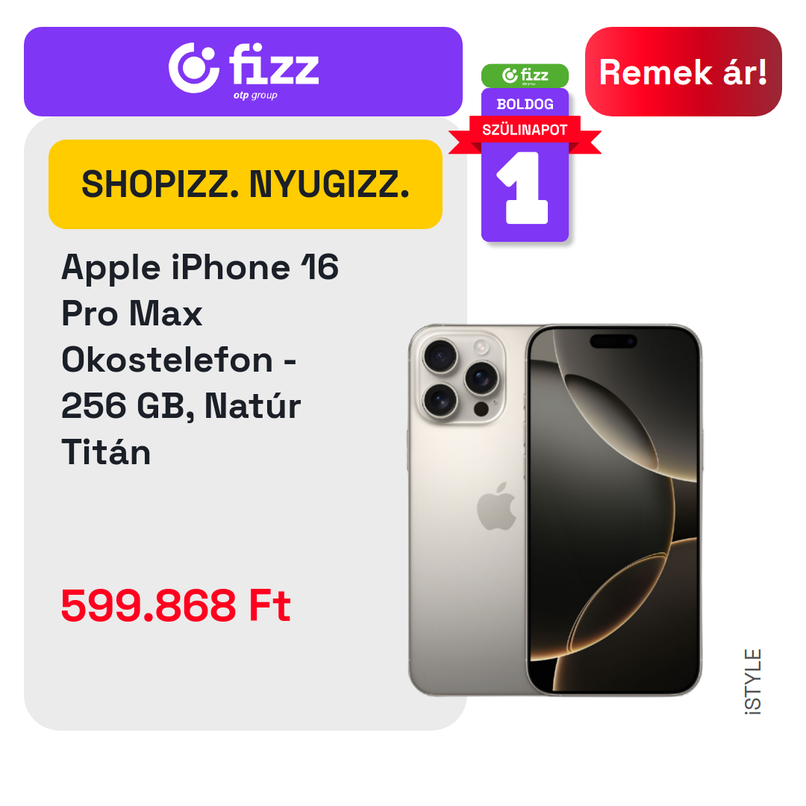Click the large number 1 birthday icon
Image resolution: width=806 pixels, height=806 pixels.
pos(522,187)
